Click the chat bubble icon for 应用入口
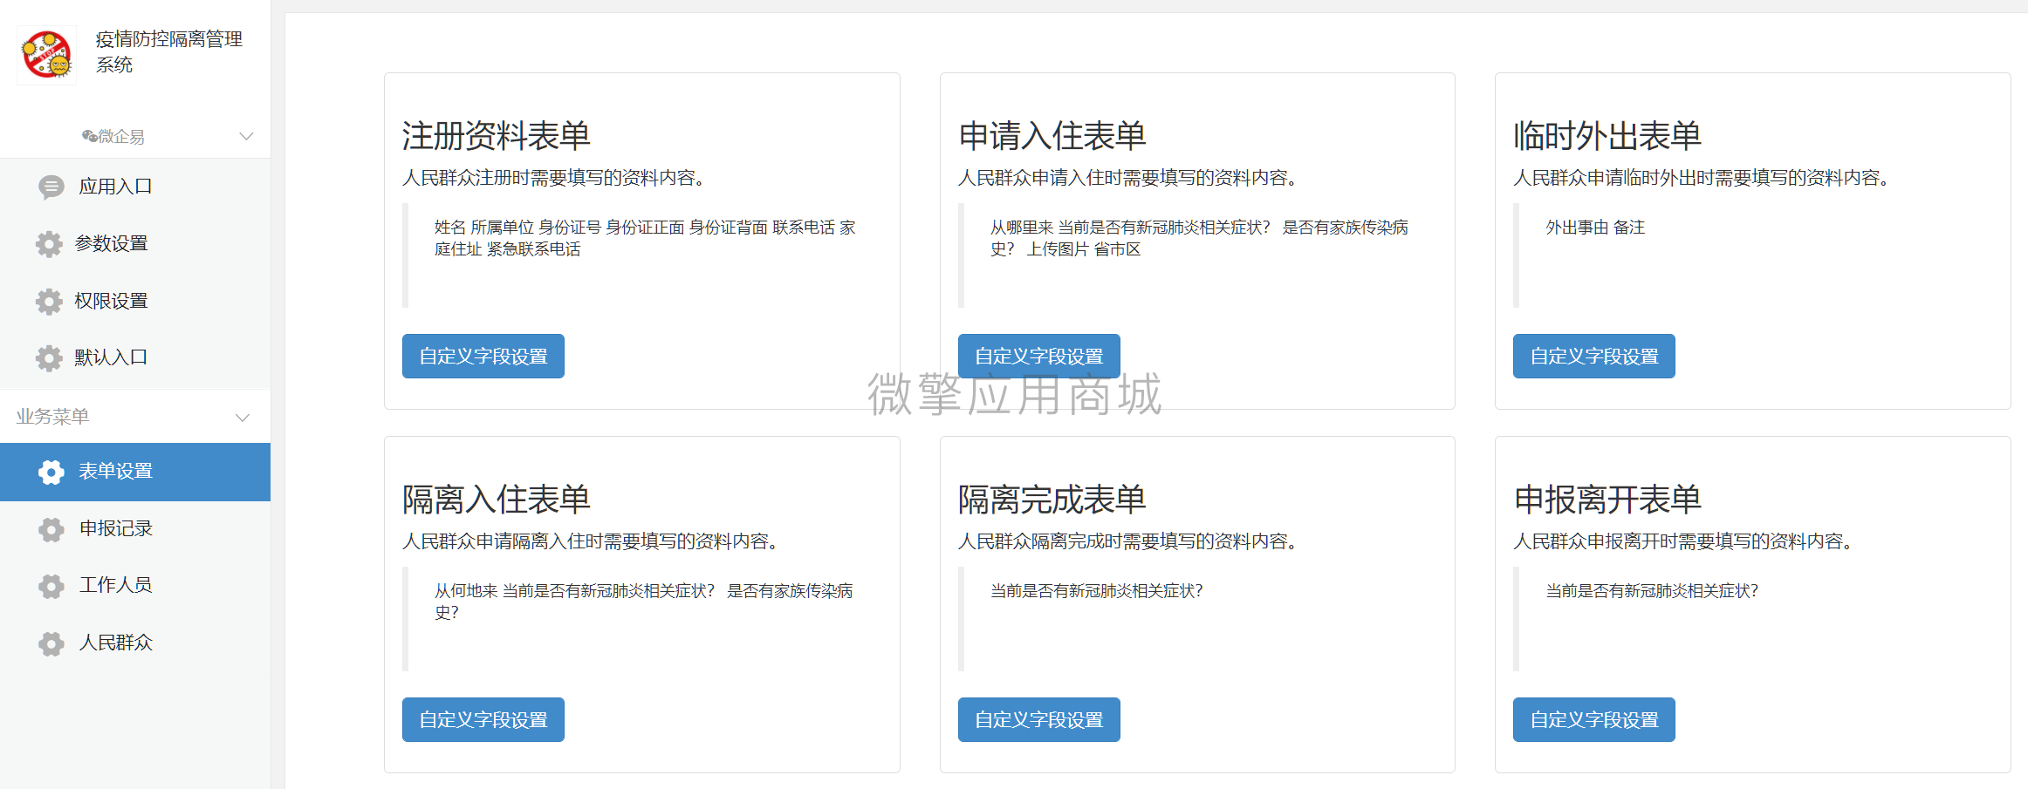The image size is (2028, 789). (51, 187)
